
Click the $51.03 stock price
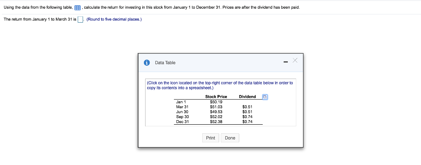pyautogui.click(x=216, y=107)
